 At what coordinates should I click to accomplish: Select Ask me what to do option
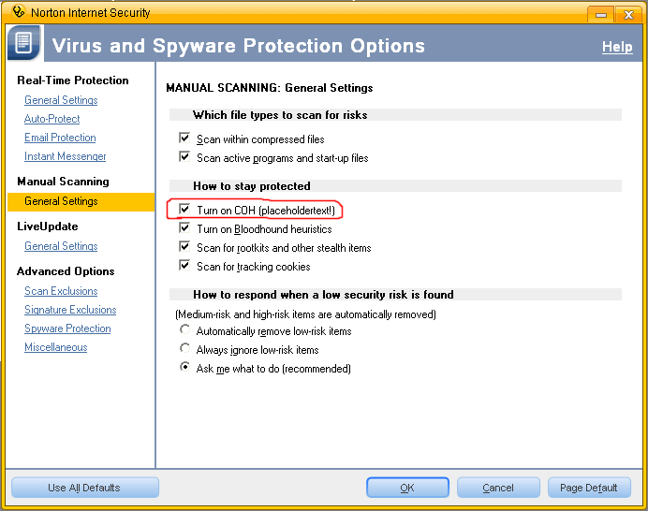[x=185, y=368]
